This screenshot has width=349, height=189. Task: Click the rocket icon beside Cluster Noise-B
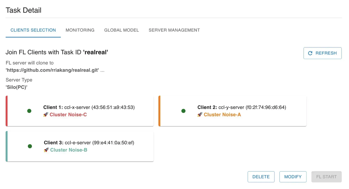coord(46,150)
